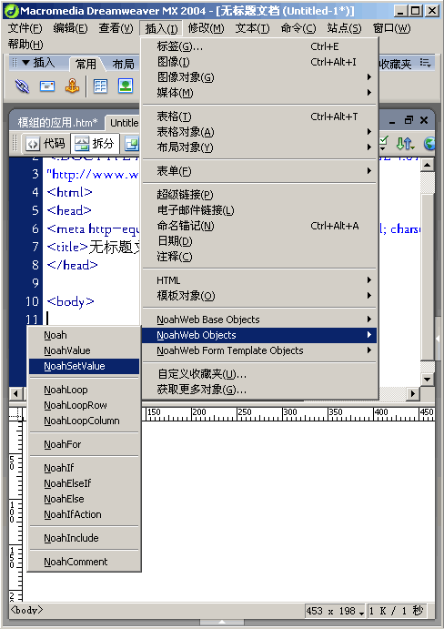This screenshot has height=629, width=444.
Task: Open the 文件(F) menu
Action: [25, 28]
